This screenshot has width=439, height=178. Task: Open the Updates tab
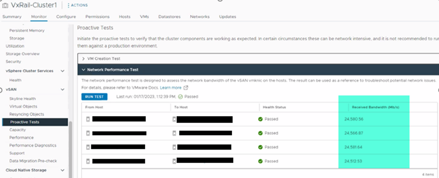(x=228, y=17)
